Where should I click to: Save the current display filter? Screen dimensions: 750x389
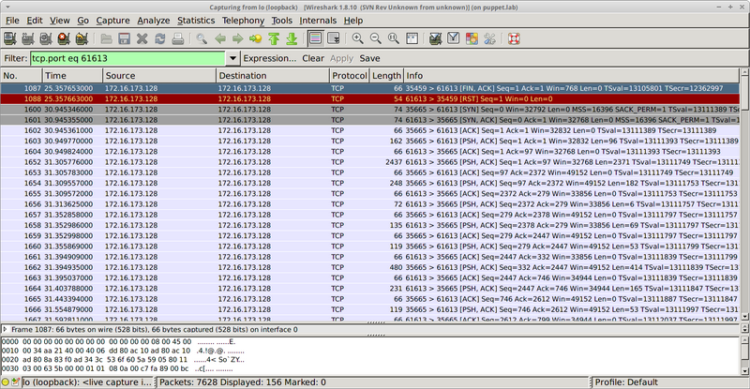369,58
